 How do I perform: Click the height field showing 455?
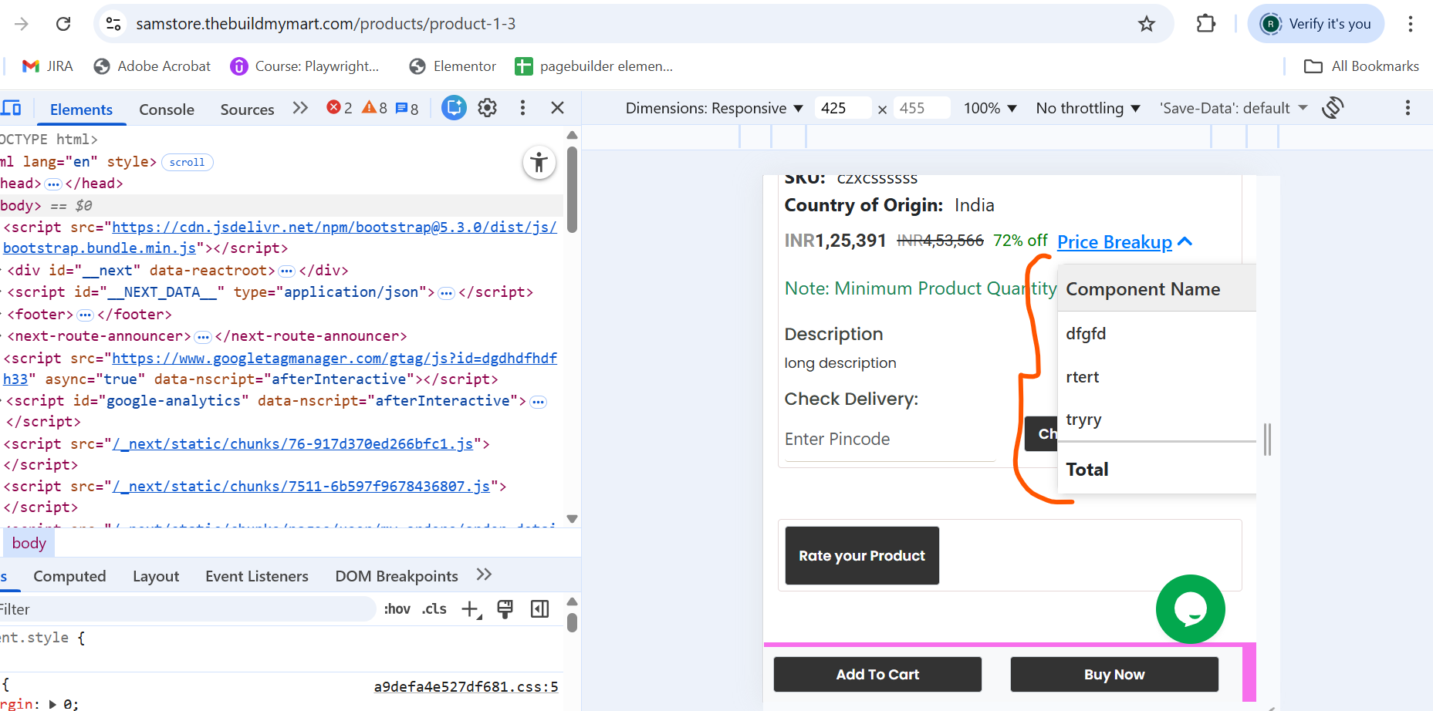coord(921,108)
